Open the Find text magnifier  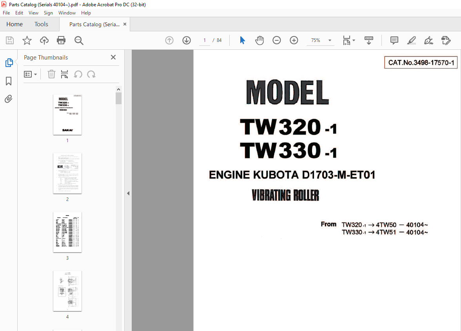(x=79, y=40)
